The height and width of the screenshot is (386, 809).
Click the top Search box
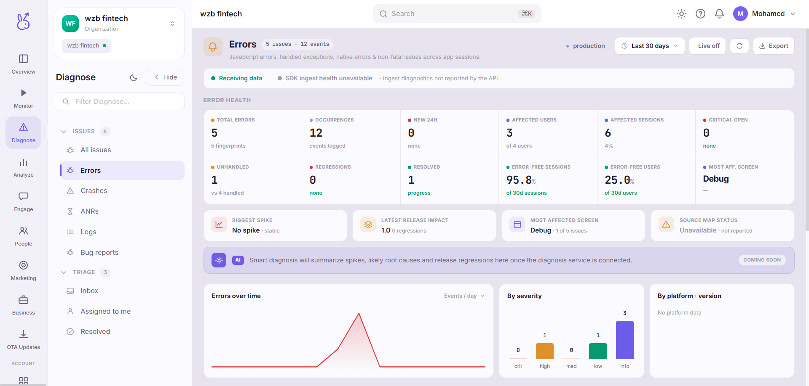coord(457,14)
